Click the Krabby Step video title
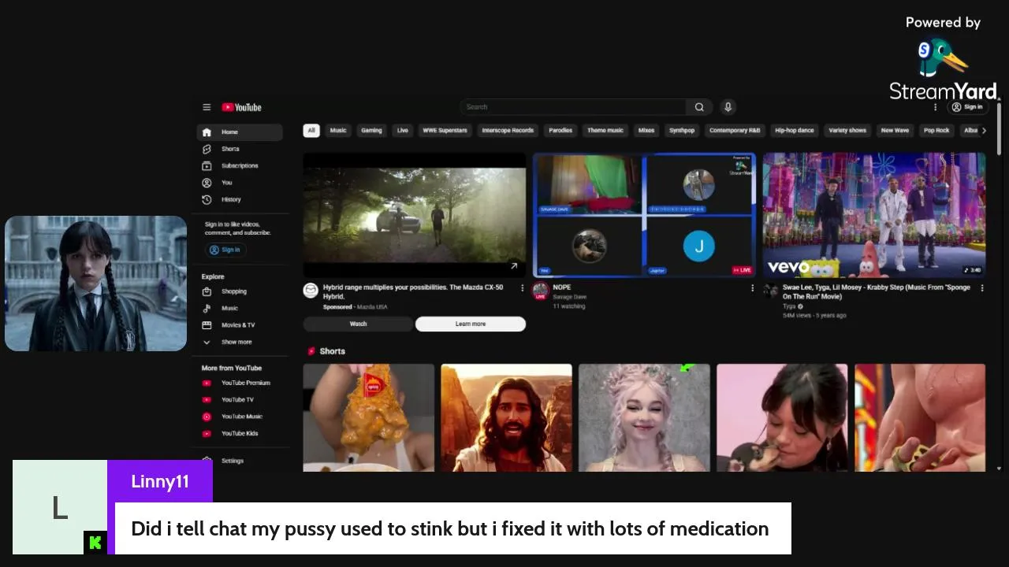This screenshot has width=1009, height=567. pyautogui.click(x=876, y=291)
